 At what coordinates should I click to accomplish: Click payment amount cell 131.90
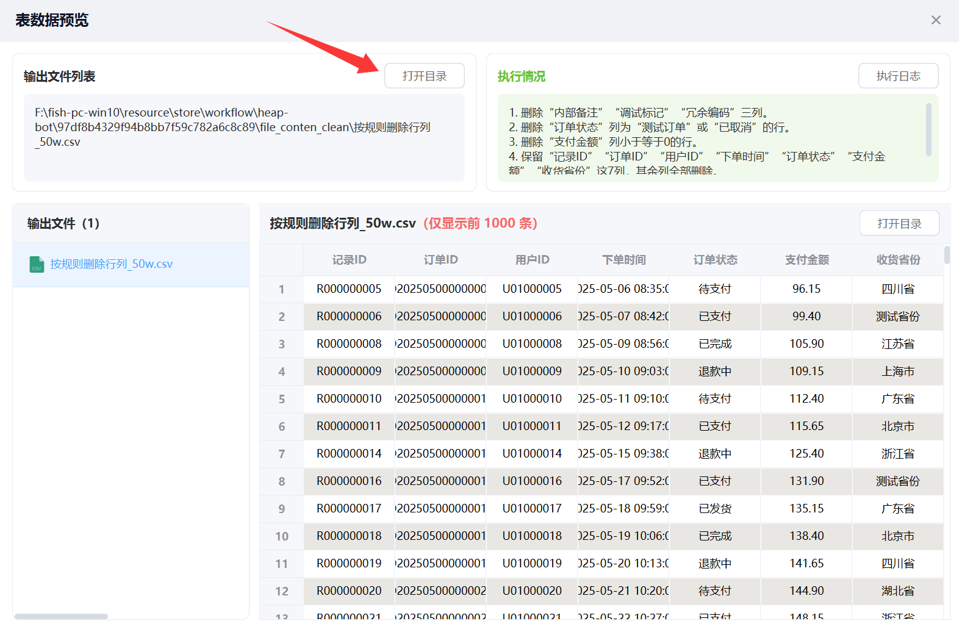[x=806, y=481]
